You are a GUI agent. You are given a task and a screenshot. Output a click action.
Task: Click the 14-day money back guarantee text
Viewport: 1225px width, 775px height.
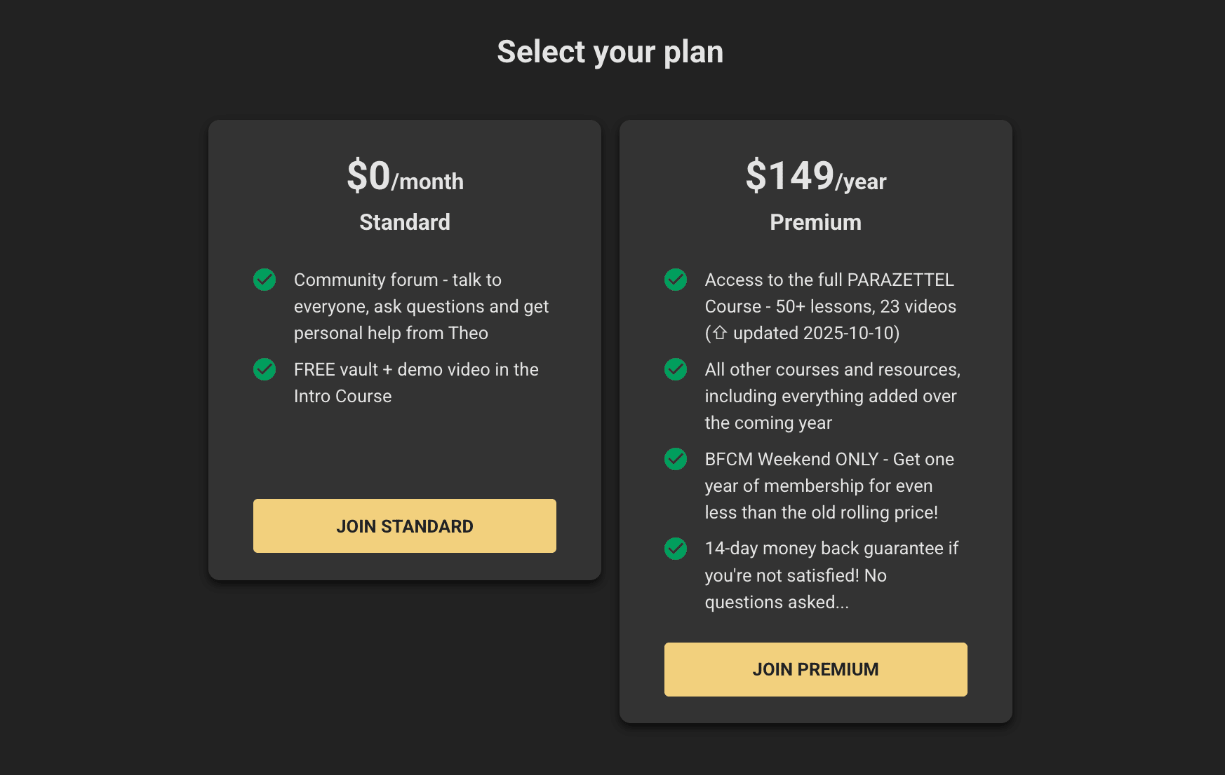pyautogui.click(x=831, y=575)
